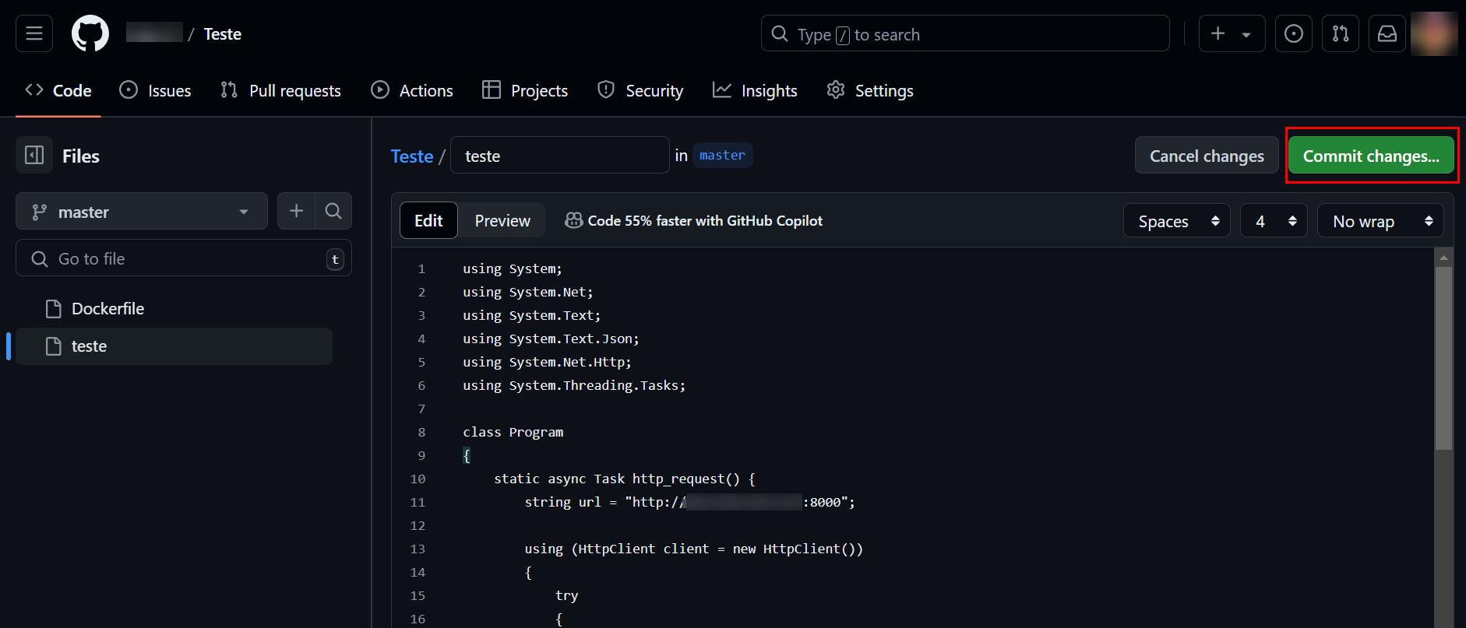Image resolution: width=1466 pixels, height=628 pixels.
Task: Click the Commit changes button
Action: (1371, 156)
